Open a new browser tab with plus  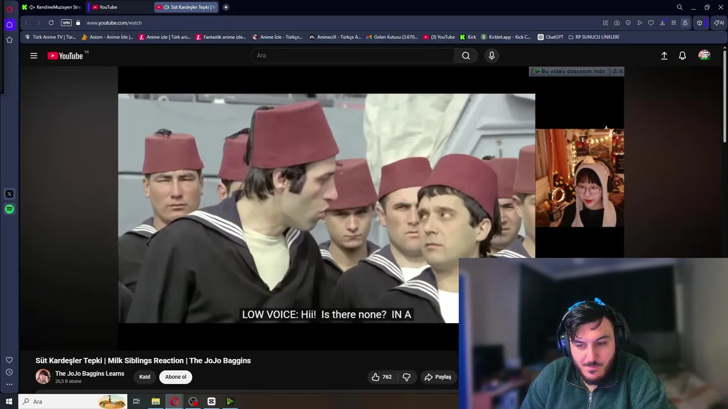[x=226, y=7]
